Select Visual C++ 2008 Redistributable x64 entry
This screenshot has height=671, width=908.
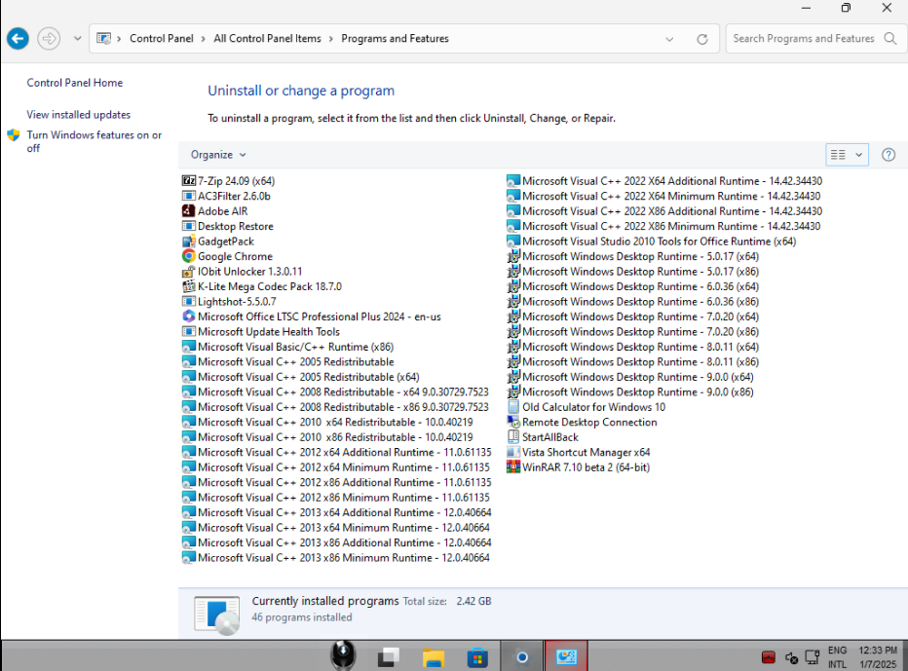click(x=335, y=391)
